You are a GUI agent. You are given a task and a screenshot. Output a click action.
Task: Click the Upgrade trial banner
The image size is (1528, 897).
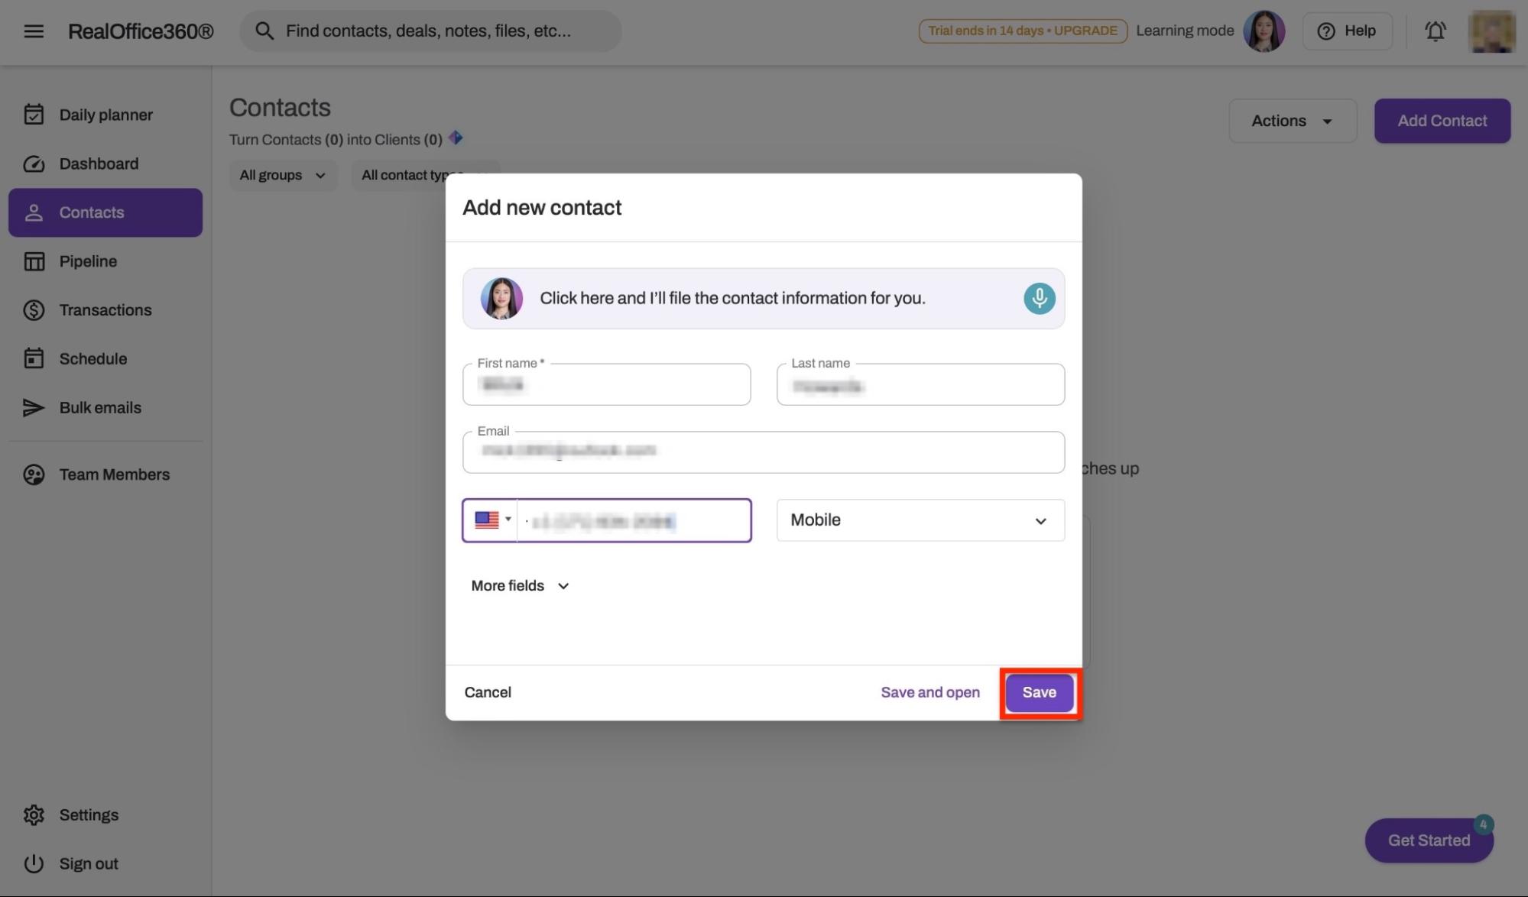(x=1022, y=31)
